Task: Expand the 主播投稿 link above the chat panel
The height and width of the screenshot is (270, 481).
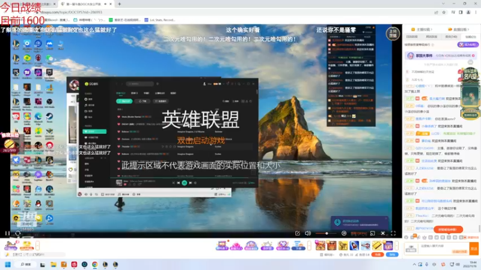Action: coord(422,29)
